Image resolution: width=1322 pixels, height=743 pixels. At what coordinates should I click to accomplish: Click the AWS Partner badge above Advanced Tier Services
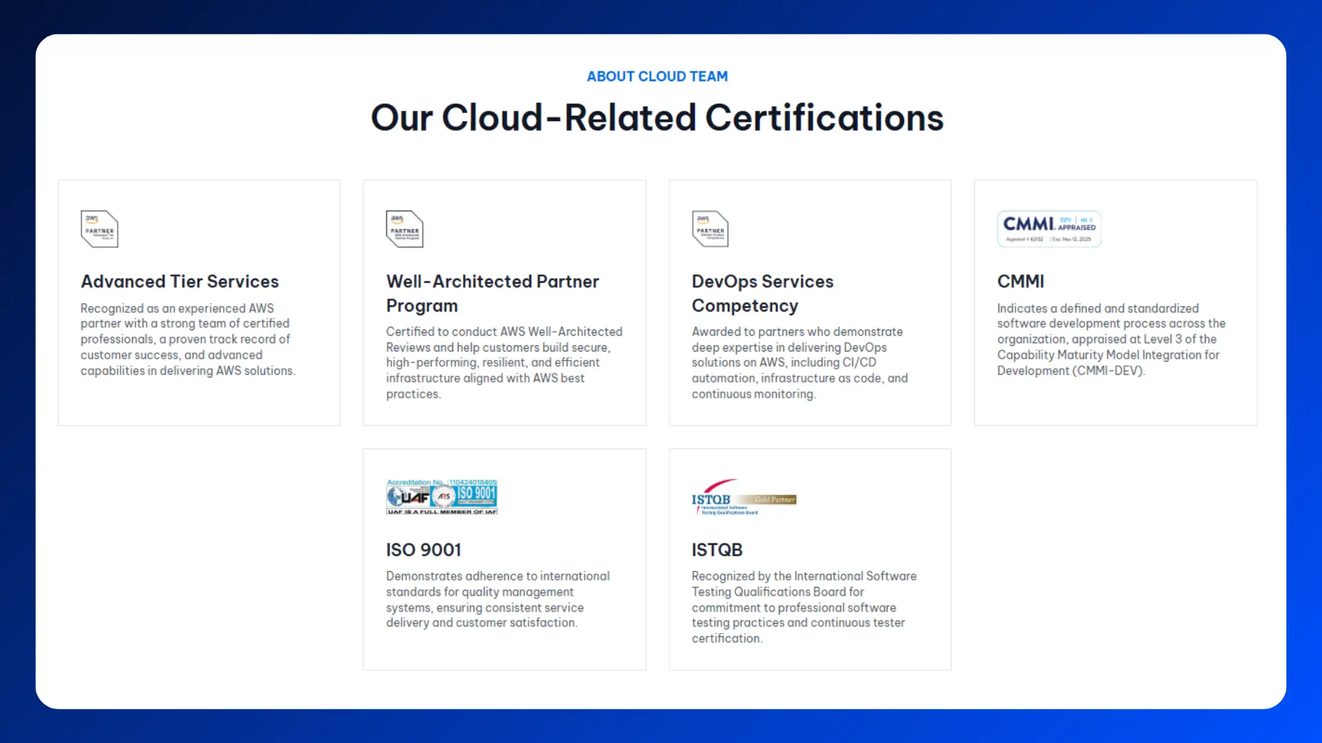pyautogui.click(x=99, y=229)
